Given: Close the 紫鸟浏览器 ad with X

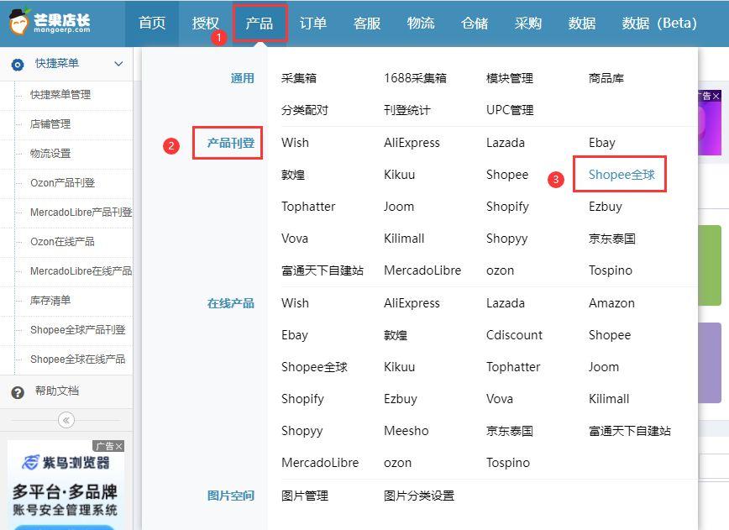Looking at the screenshot, I should (x=119, y=446).
